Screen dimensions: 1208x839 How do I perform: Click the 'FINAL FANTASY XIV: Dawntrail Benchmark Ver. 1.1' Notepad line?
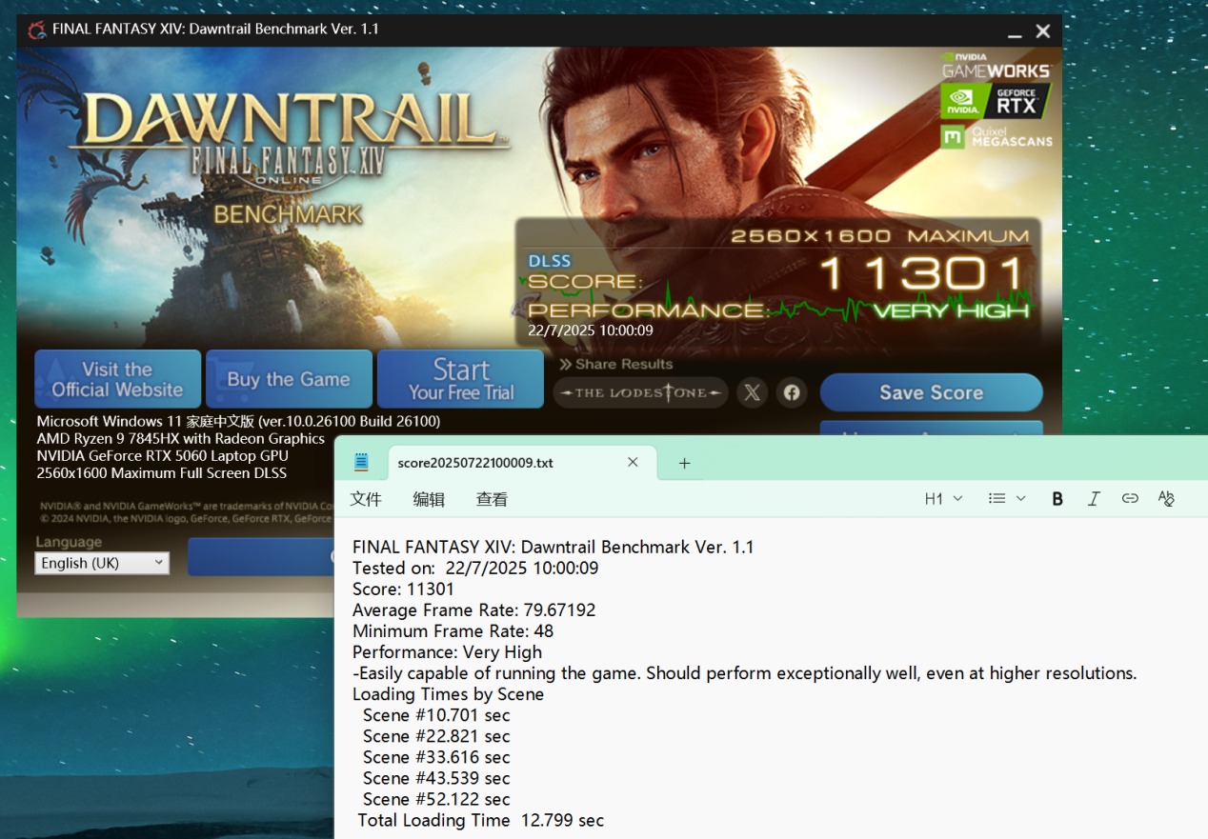tap(553, 548)
